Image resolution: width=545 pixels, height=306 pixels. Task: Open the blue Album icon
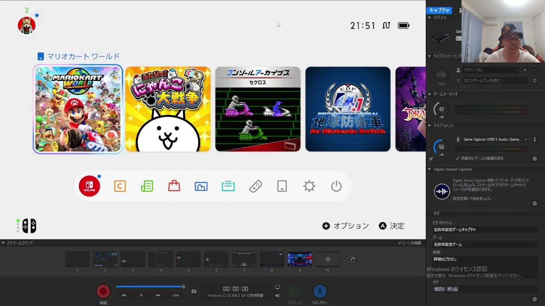(201, 186)
